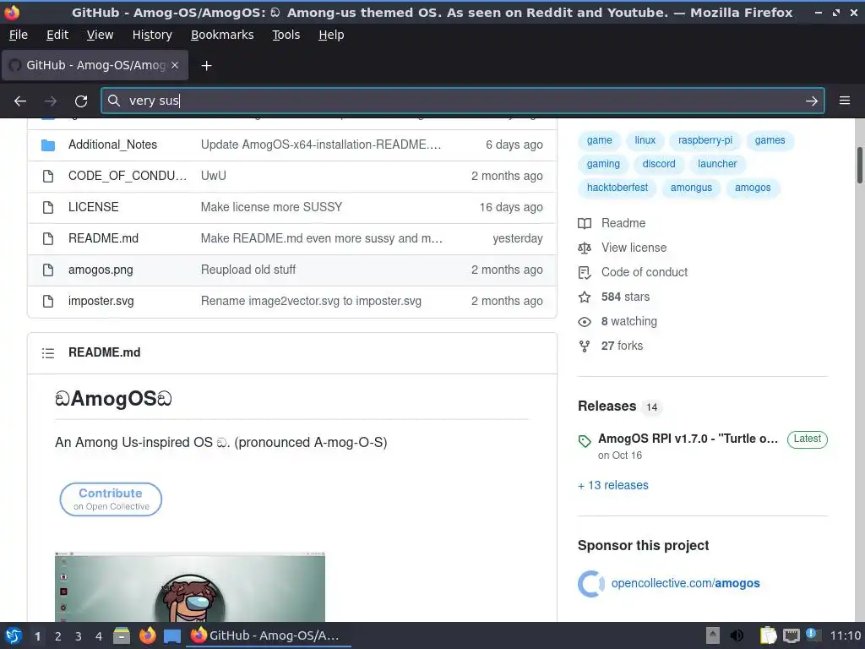Image resolution: width=865 pixels, height=649 pixels.
Task: Open commit 'Make license more SUSSY'
Action: pos(271,208)
